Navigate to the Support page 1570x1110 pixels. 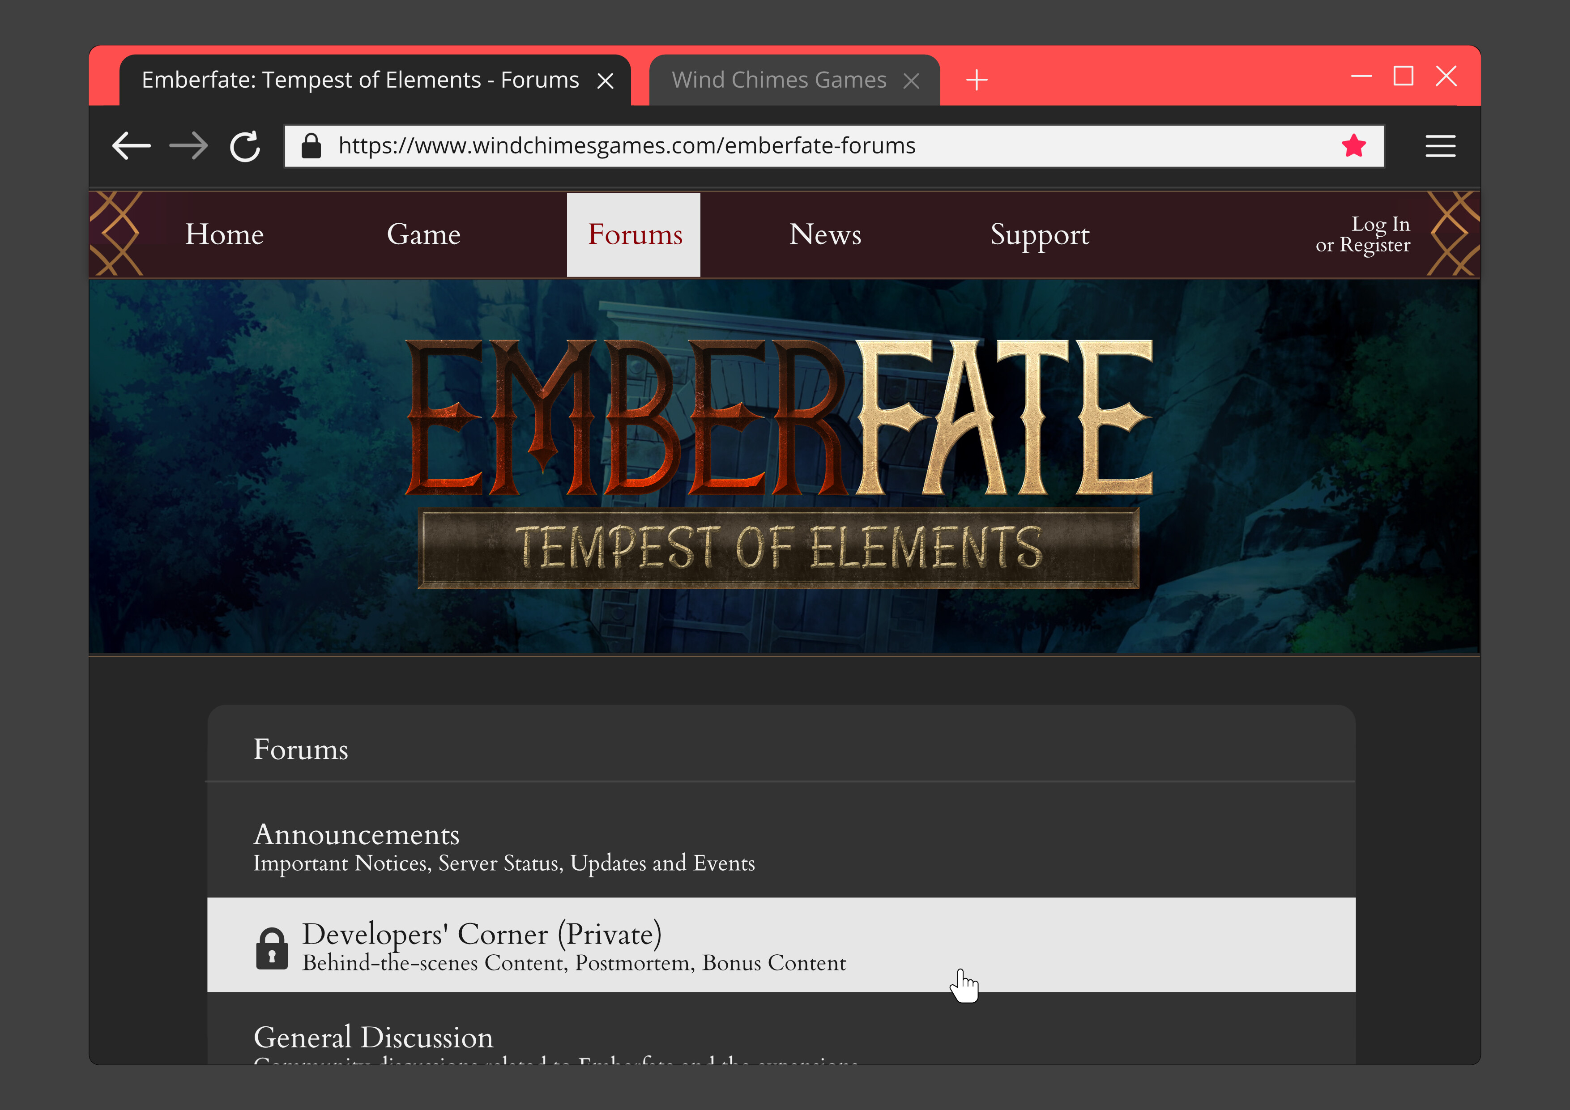click(1039, 234)
